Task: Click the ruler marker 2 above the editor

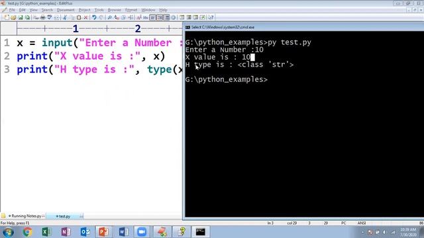Action: point(138,28)
